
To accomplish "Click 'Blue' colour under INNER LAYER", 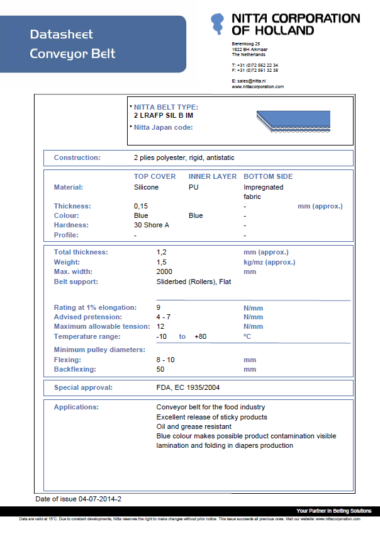I will pyautogui.click(x=196, y=215).
